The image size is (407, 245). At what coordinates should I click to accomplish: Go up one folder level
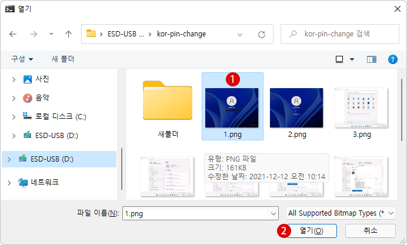69,34
